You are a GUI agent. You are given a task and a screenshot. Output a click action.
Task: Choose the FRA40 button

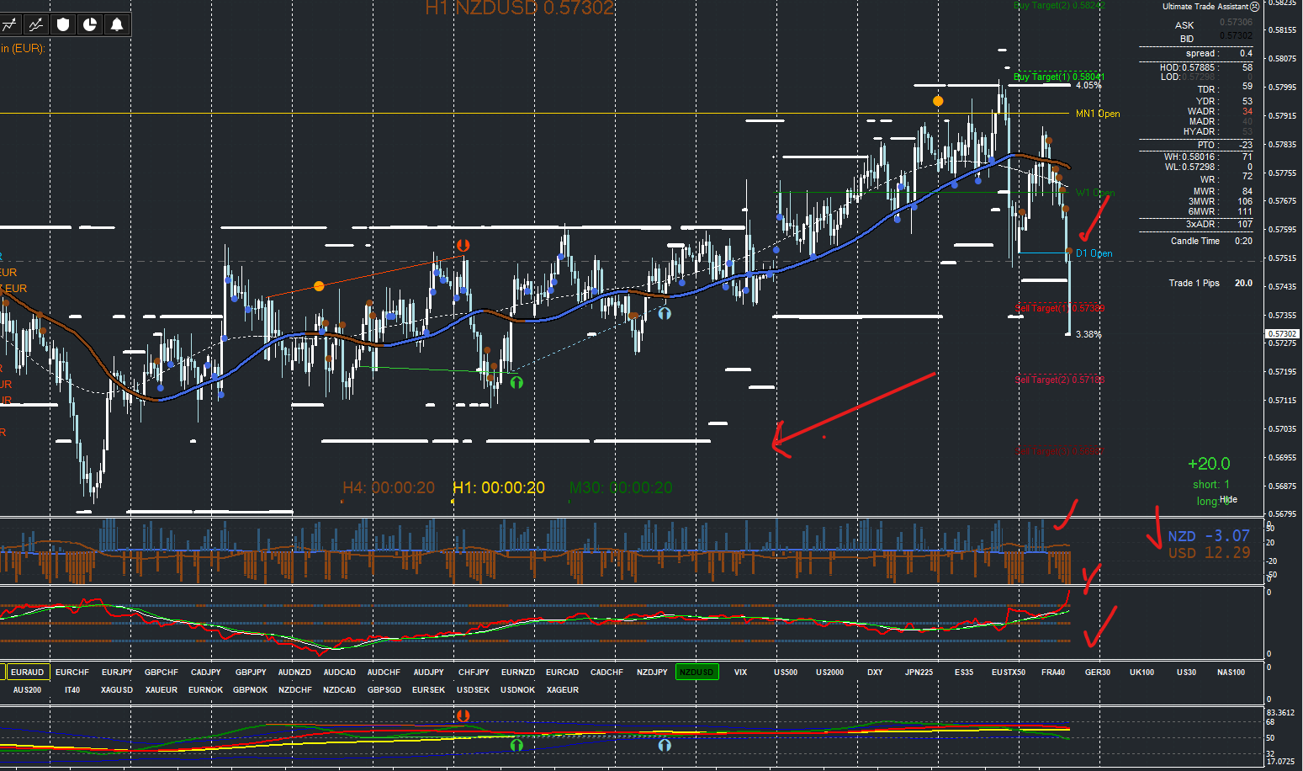point(1053,672)
